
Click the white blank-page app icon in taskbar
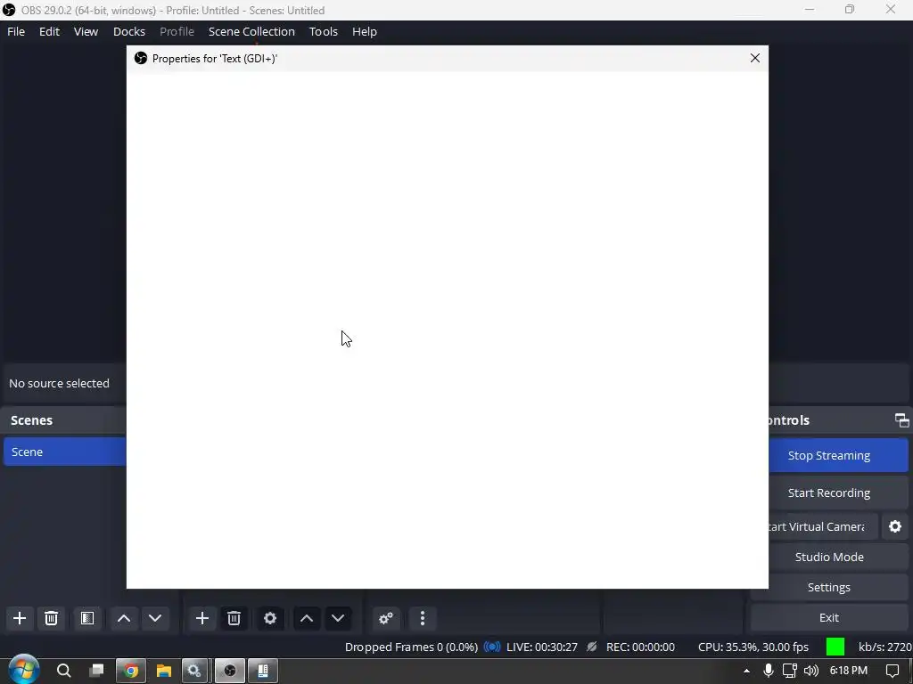pos(263,672)
